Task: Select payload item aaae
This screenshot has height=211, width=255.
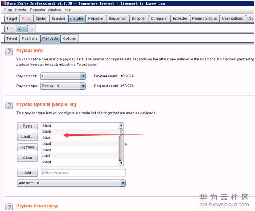Action: coord(80,150)
